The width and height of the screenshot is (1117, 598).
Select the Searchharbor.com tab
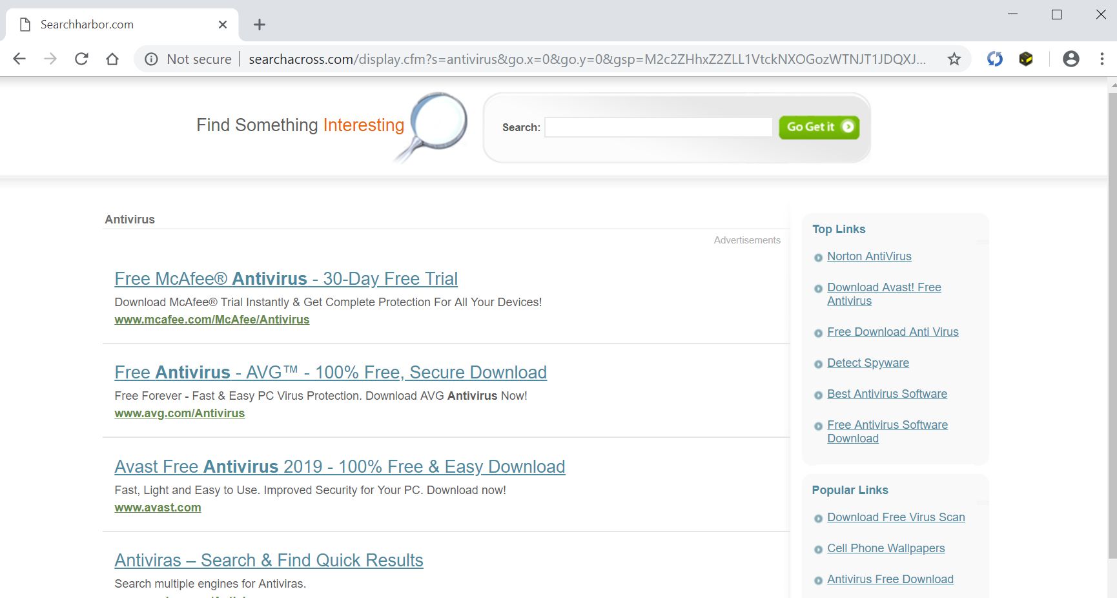pyautogui.click(x=123, y=25)
